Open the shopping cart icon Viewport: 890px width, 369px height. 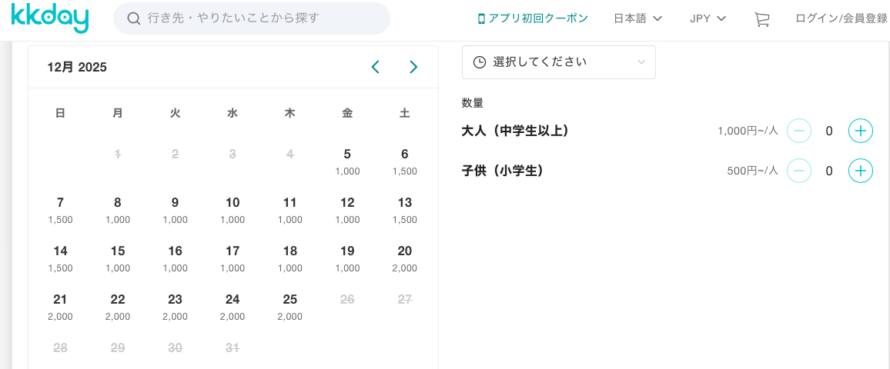pyautogui.click(x=761, y=19)
